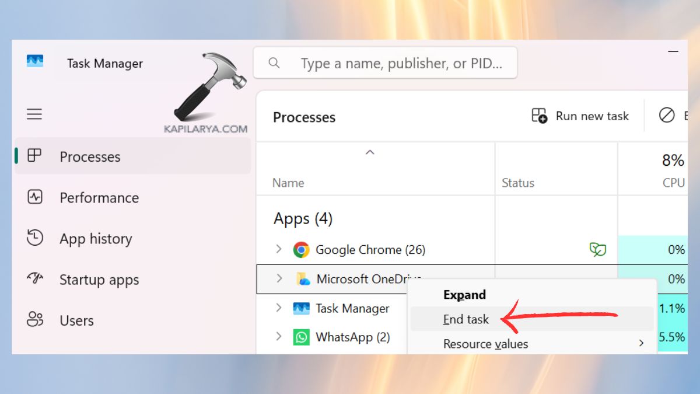The width and height of the screenshot is (700, 394).
Task: Expand the Google Chrome process group
Action: [279, 249]
